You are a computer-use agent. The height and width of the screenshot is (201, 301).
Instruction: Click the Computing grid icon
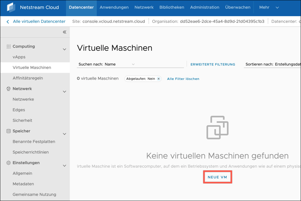tap(8, 46)
